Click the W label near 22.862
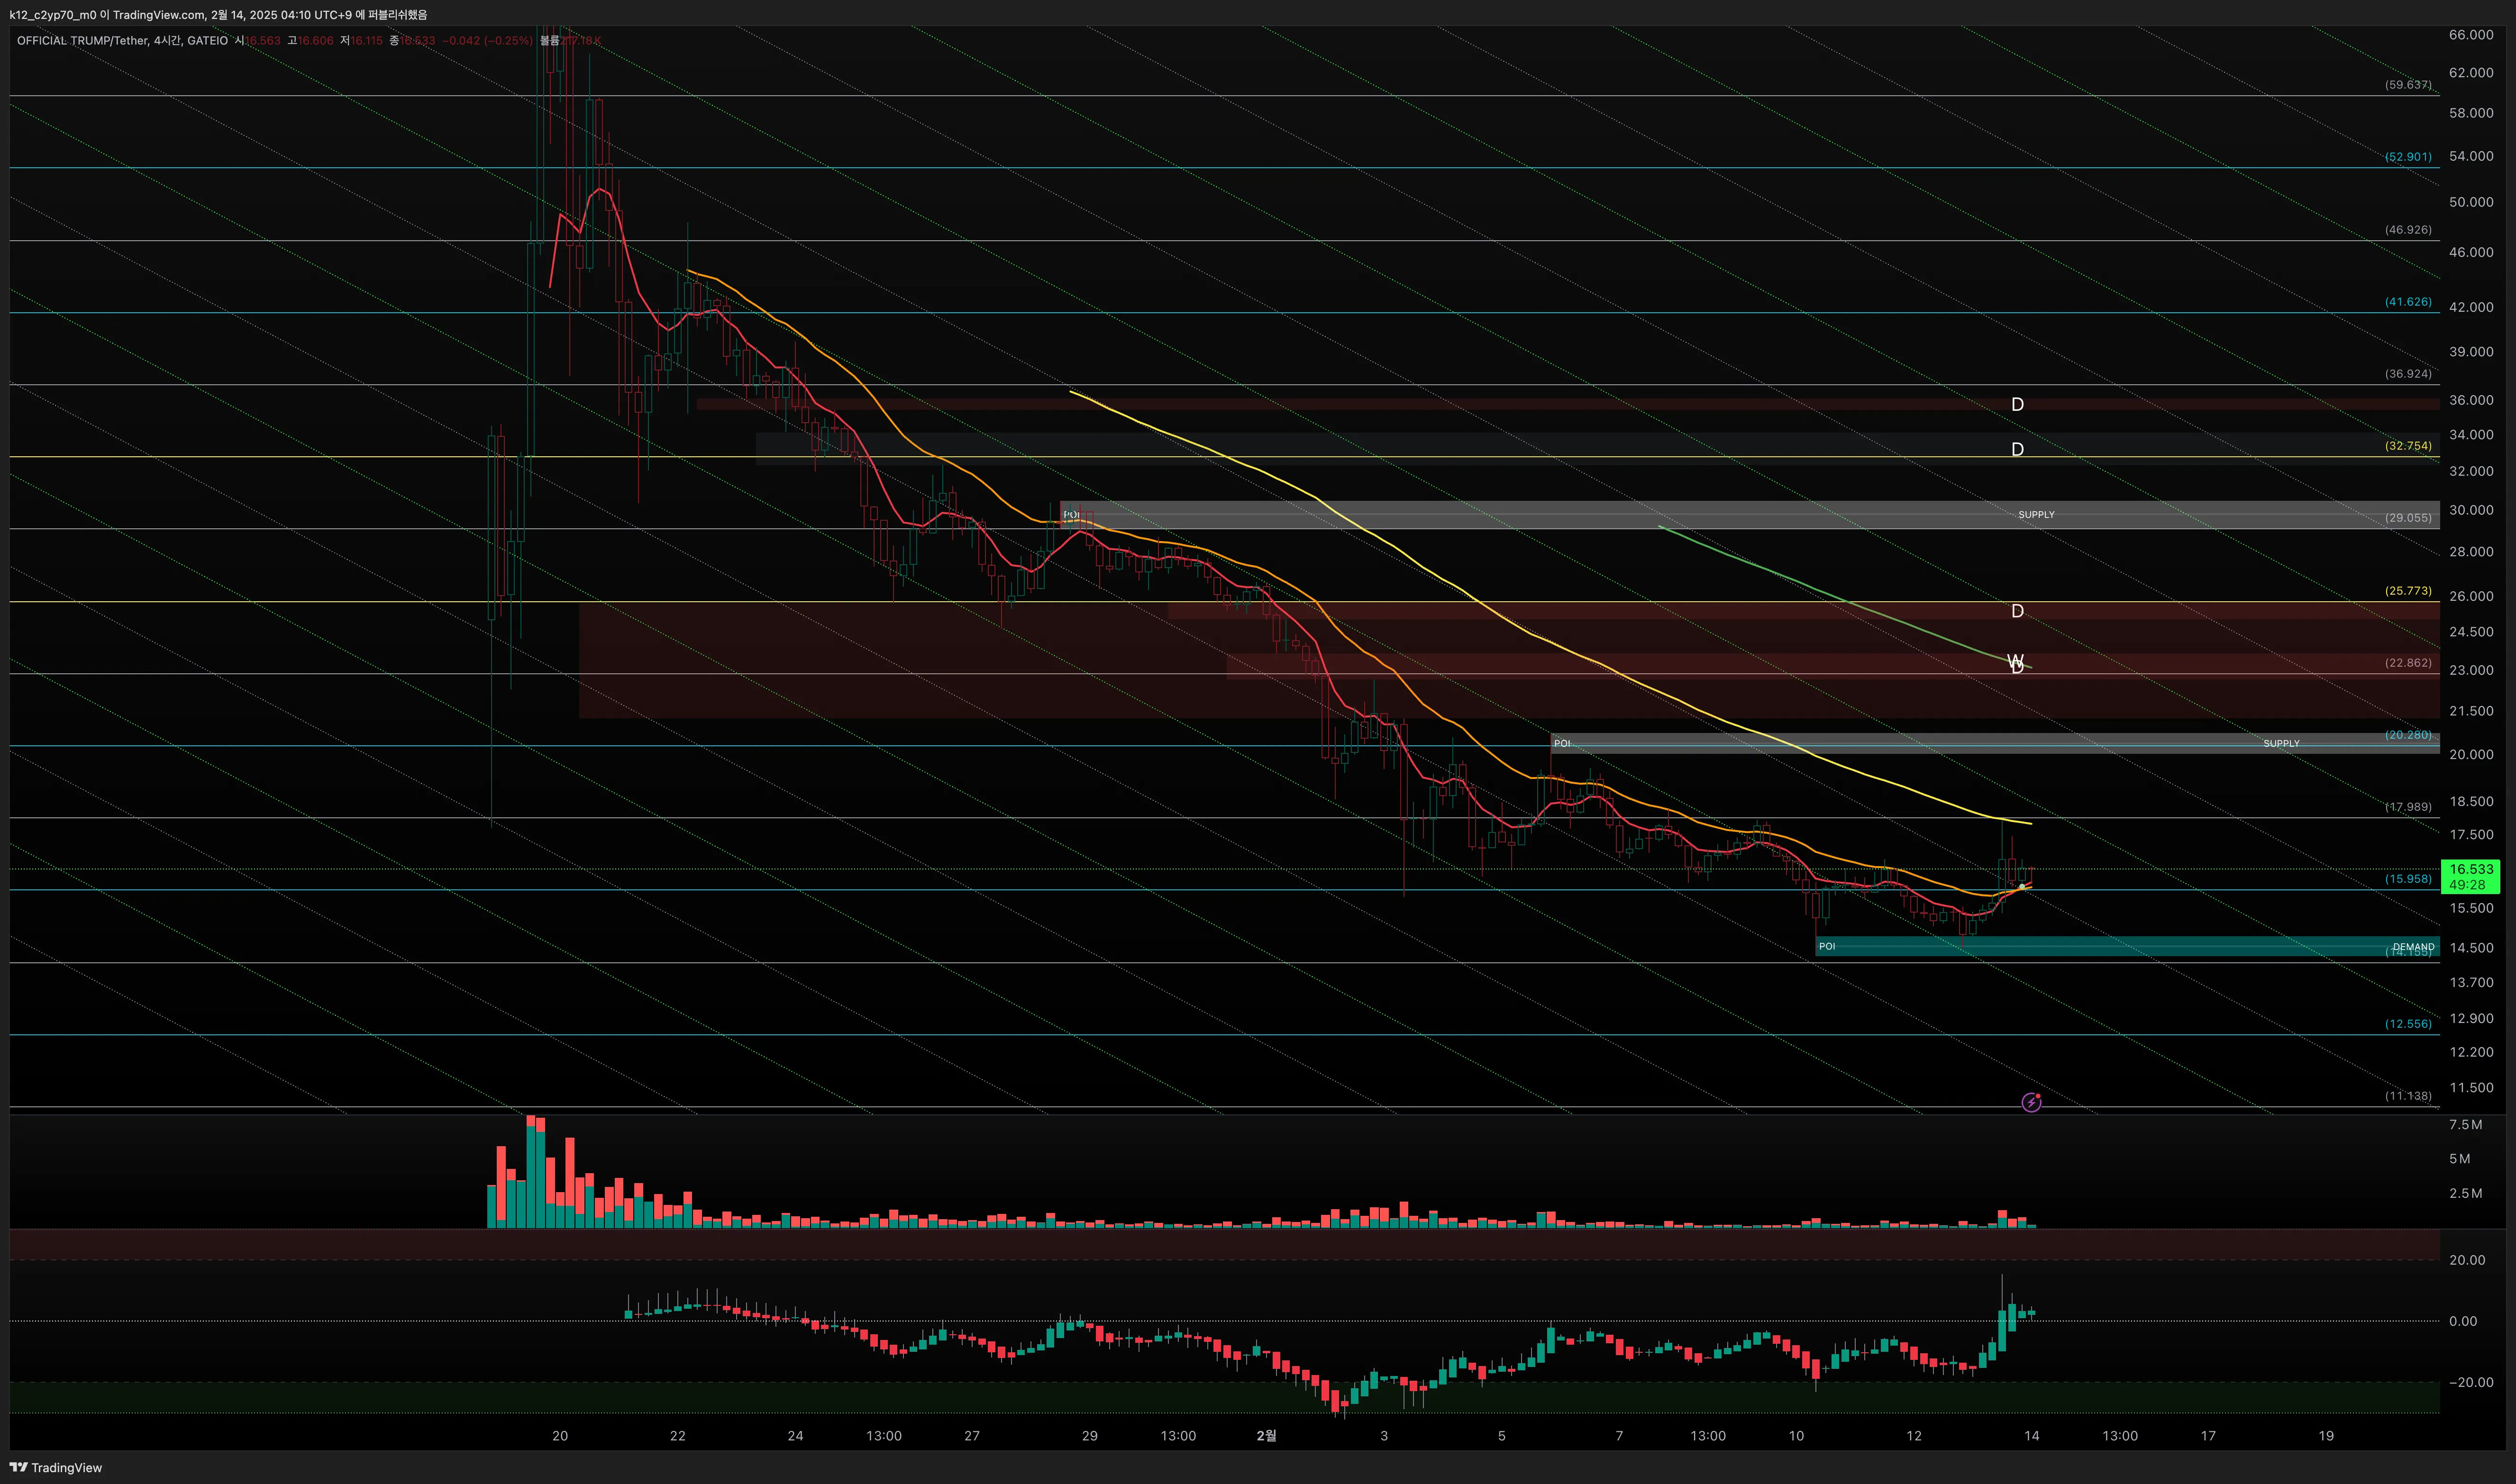 2015,660
